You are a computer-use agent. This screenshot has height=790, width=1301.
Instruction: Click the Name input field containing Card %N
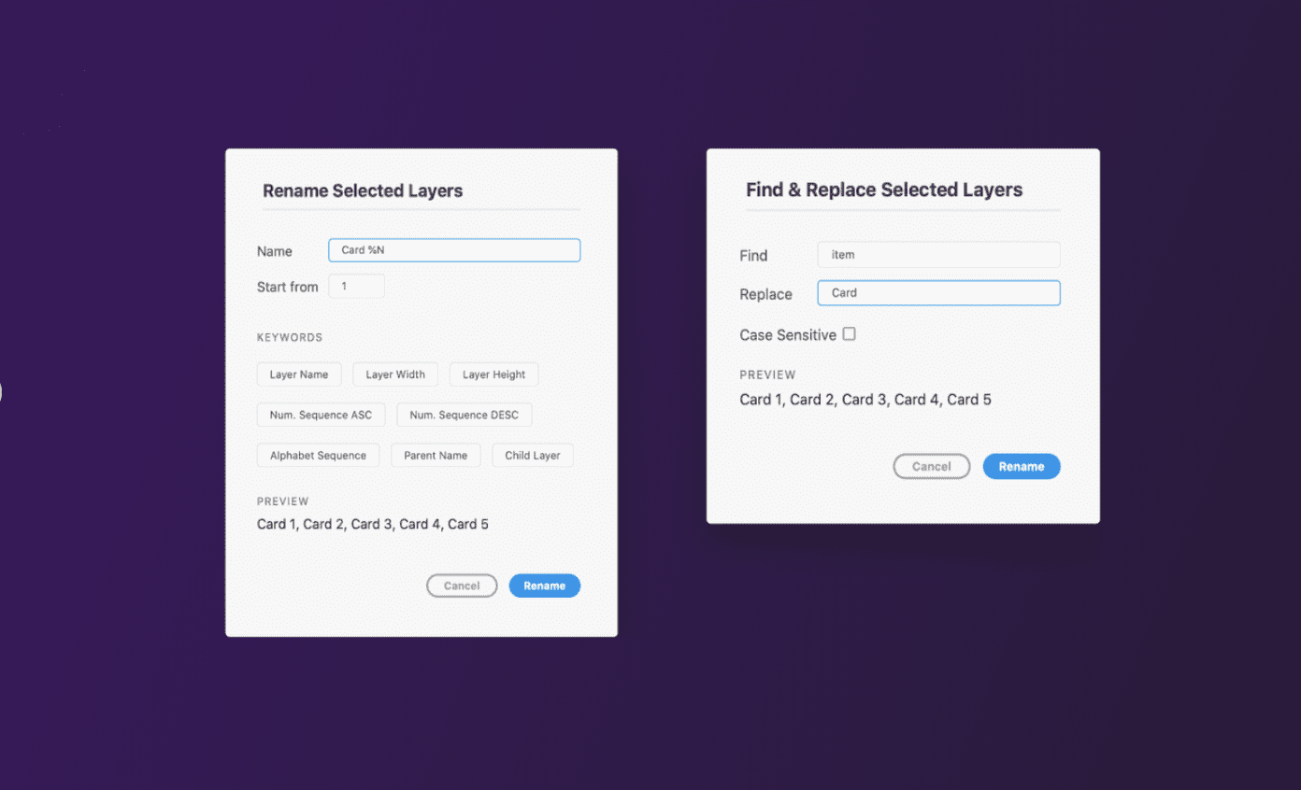tap(454, 250)
